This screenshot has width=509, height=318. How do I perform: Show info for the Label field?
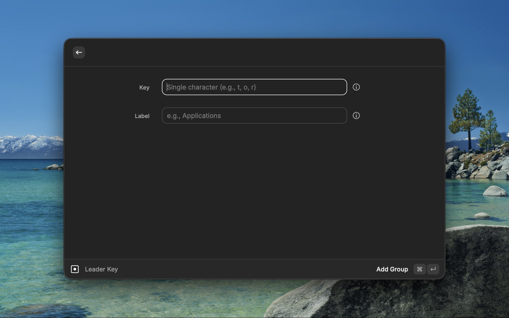click(356, 115)
